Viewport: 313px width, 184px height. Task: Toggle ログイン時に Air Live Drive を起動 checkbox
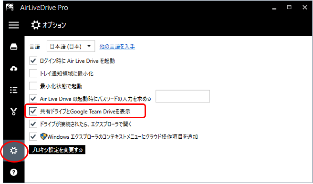coord(33,61)
